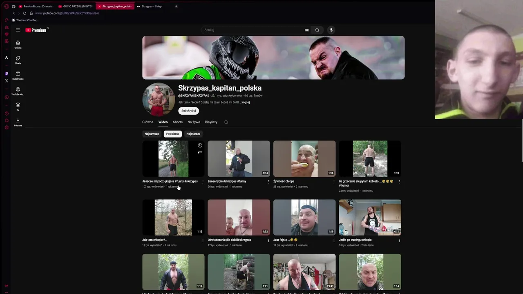This screenshot has width=523, height=294.
Task: Click the search magnifier button
Action: pyautogui.click(x=317, y=30)
